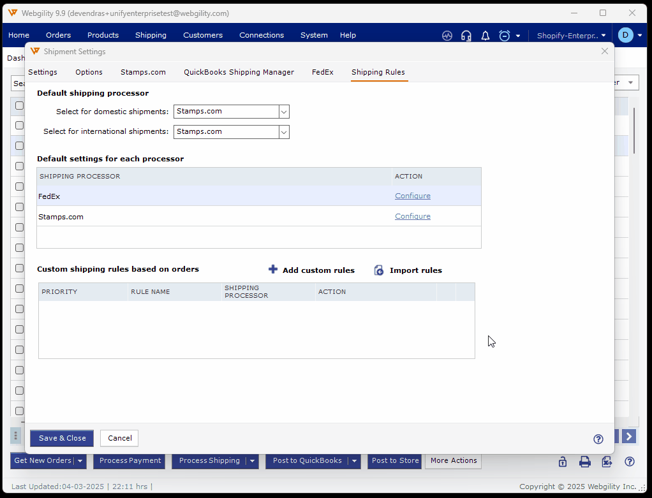Switch to the Settings tab
652x498 pixels.
43,72
